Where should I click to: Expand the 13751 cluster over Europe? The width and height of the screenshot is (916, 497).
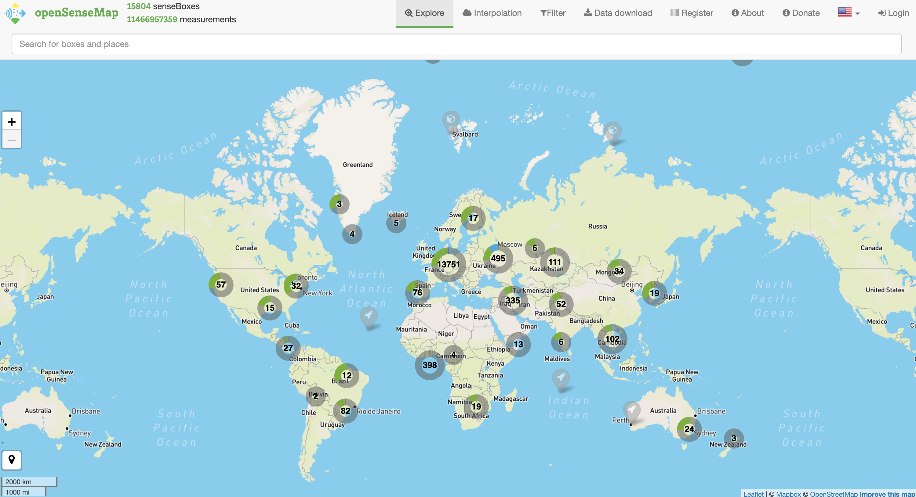pos(449,264)
